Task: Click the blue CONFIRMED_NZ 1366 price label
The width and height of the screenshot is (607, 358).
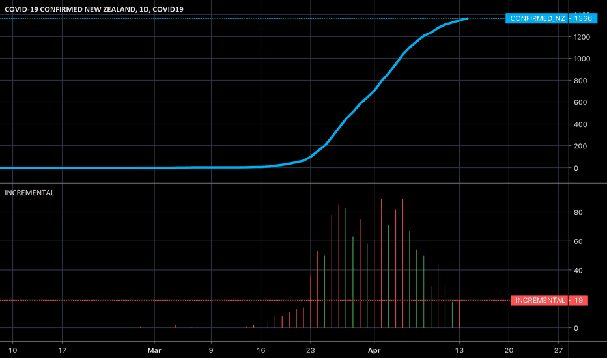Action: [x=551, y=18]
